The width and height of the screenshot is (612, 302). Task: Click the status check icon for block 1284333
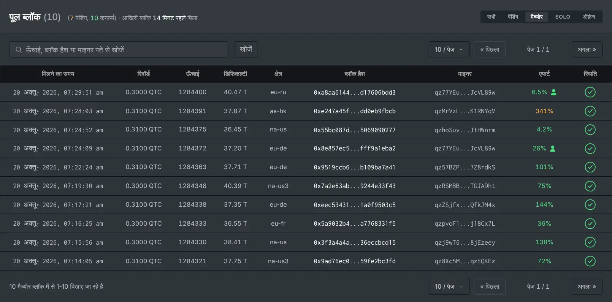tap(590, 223)
